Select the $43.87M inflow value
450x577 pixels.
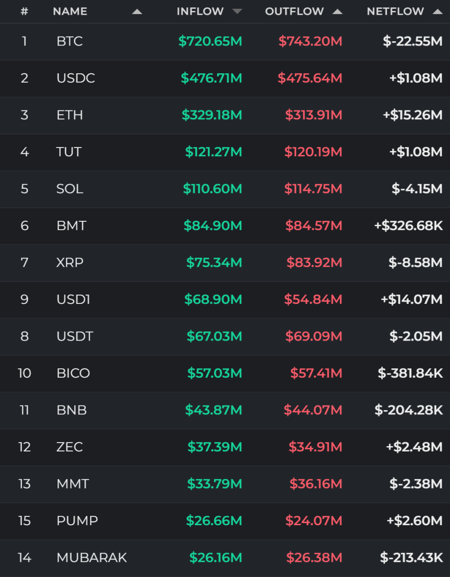pyautogui.click(x=213, y=410)
